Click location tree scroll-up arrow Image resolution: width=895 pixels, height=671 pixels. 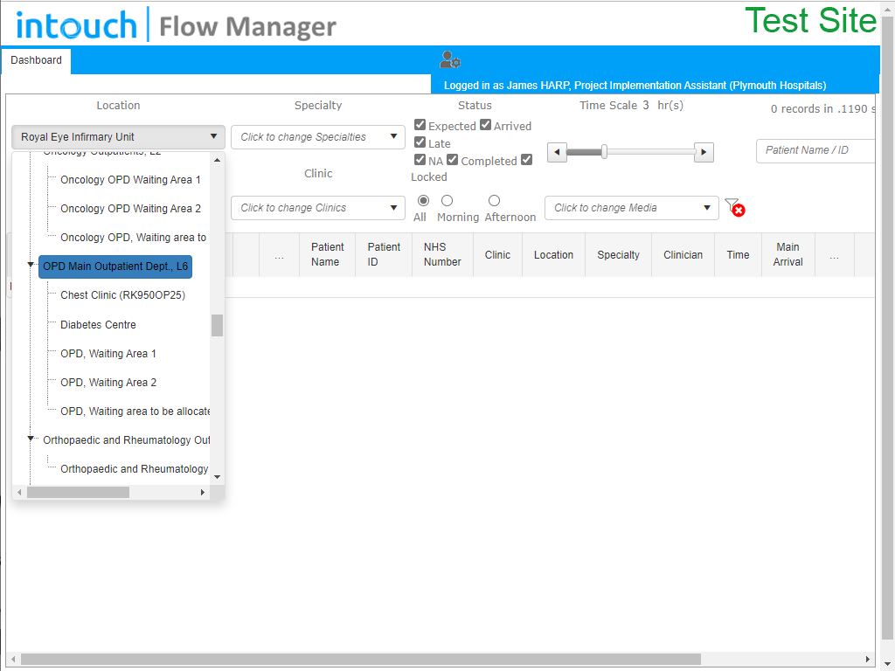tap(217, 161)
